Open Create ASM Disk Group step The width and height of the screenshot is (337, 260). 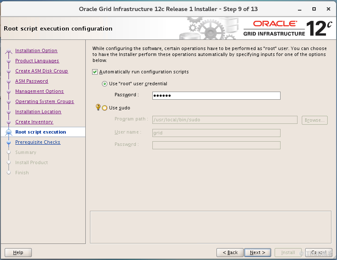point(42,71)
